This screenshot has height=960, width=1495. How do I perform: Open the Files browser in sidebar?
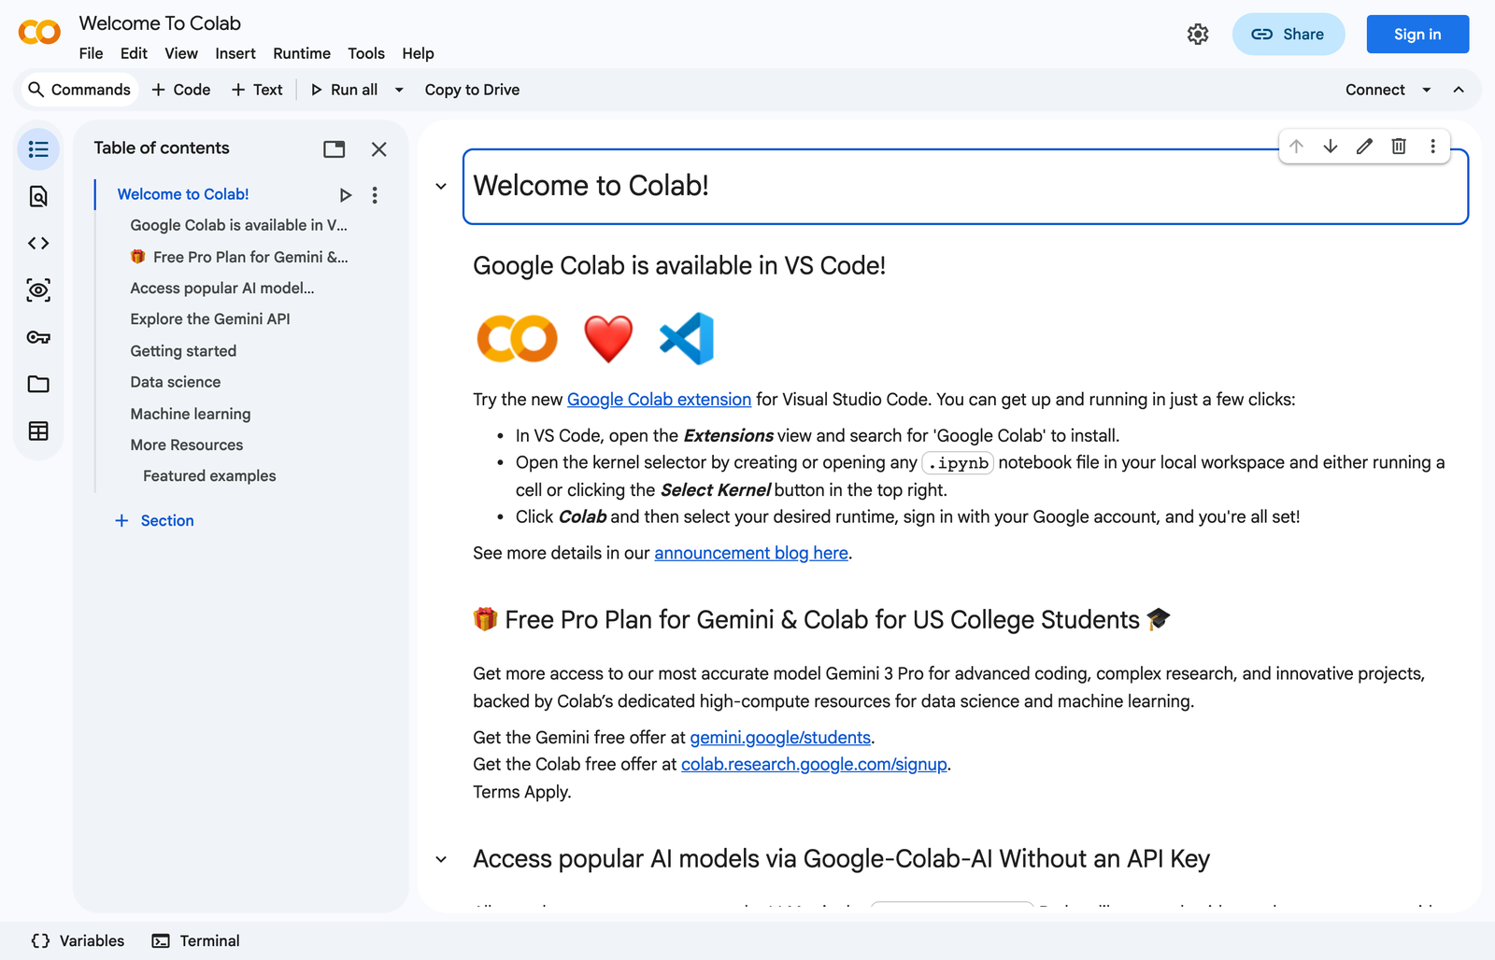point(38,384)
